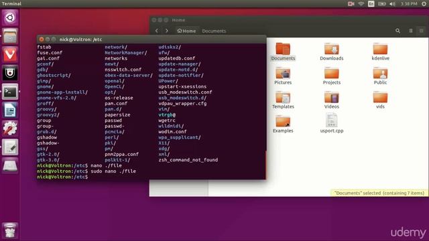Open the Trash in launcher
429x241 pixels.
point(10,230)
